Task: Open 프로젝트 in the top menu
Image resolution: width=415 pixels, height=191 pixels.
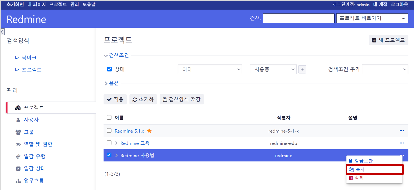Action: click(x=58, y=5)
